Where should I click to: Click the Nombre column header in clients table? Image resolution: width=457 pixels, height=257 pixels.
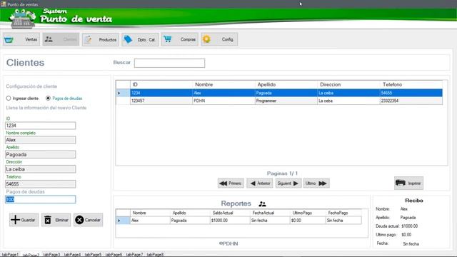(224, 85)
